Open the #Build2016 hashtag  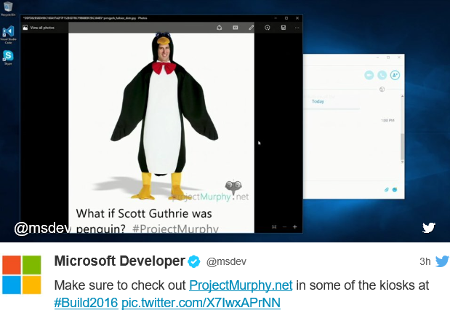point(86,303)
